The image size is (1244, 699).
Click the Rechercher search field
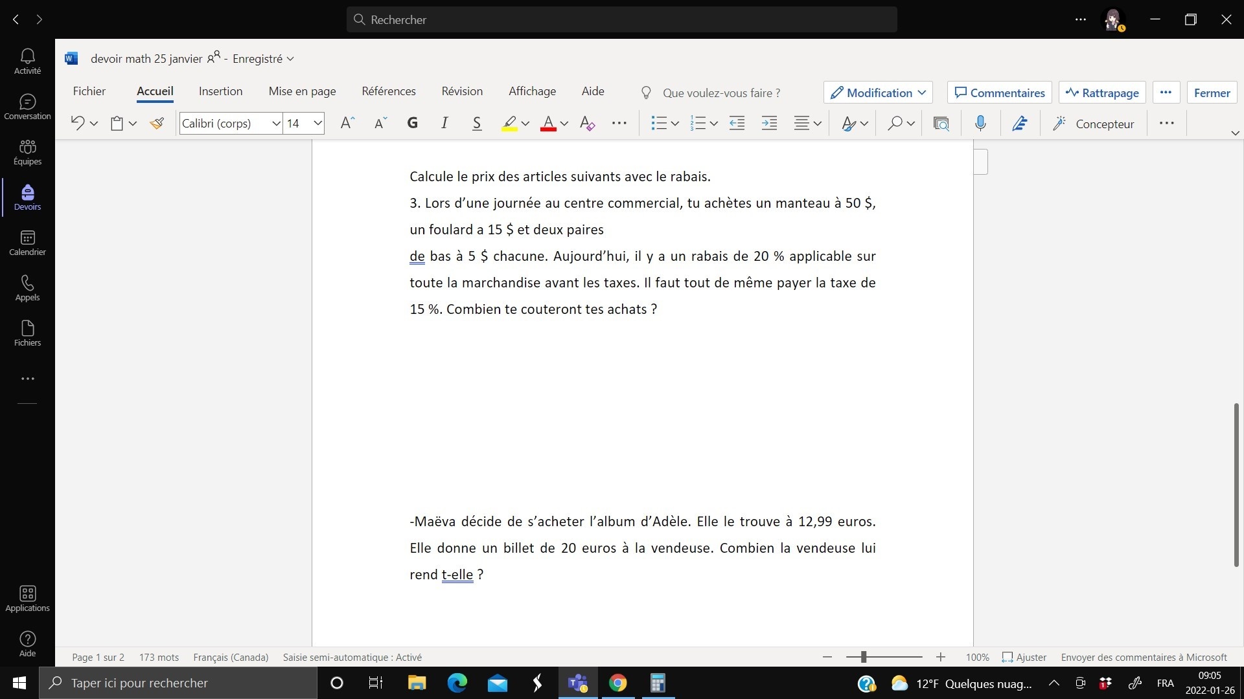[x=622, y=19]
